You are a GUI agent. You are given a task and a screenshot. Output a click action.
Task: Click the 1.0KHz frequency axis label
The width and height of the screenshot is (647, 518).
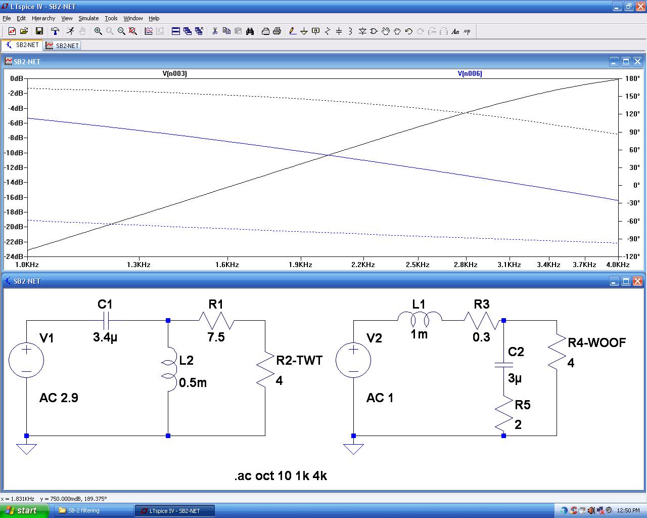coord(27,265)
